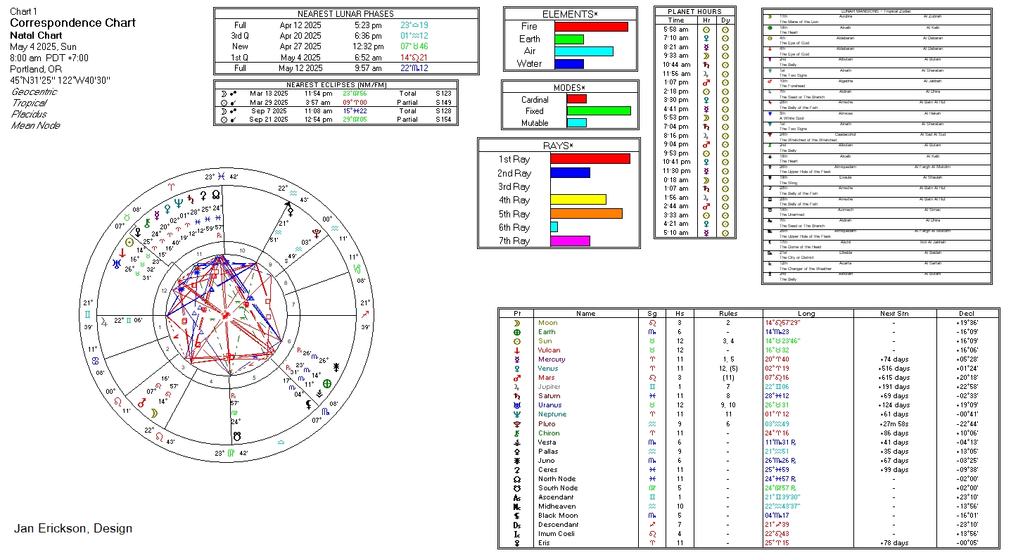1011x555 pixels.
Task: Click the Jupiter name in the planet table
Action: coord(549,387)
